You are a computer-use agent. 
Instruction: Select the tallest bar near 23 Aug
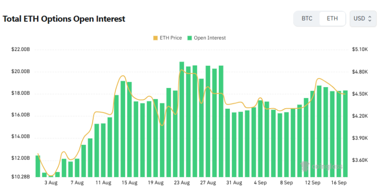[x=182, y=119]
